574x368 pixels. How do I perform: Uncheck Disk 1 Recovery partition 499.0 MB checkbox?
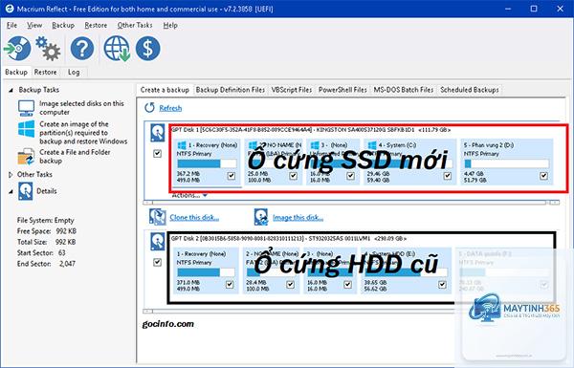232,176
